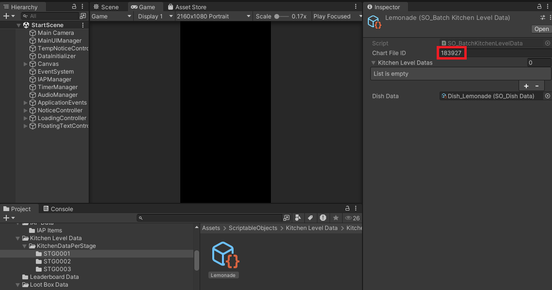Expand the ApplicationEvents object
Screen dimensions: 552x290
[x=25, y=103]
